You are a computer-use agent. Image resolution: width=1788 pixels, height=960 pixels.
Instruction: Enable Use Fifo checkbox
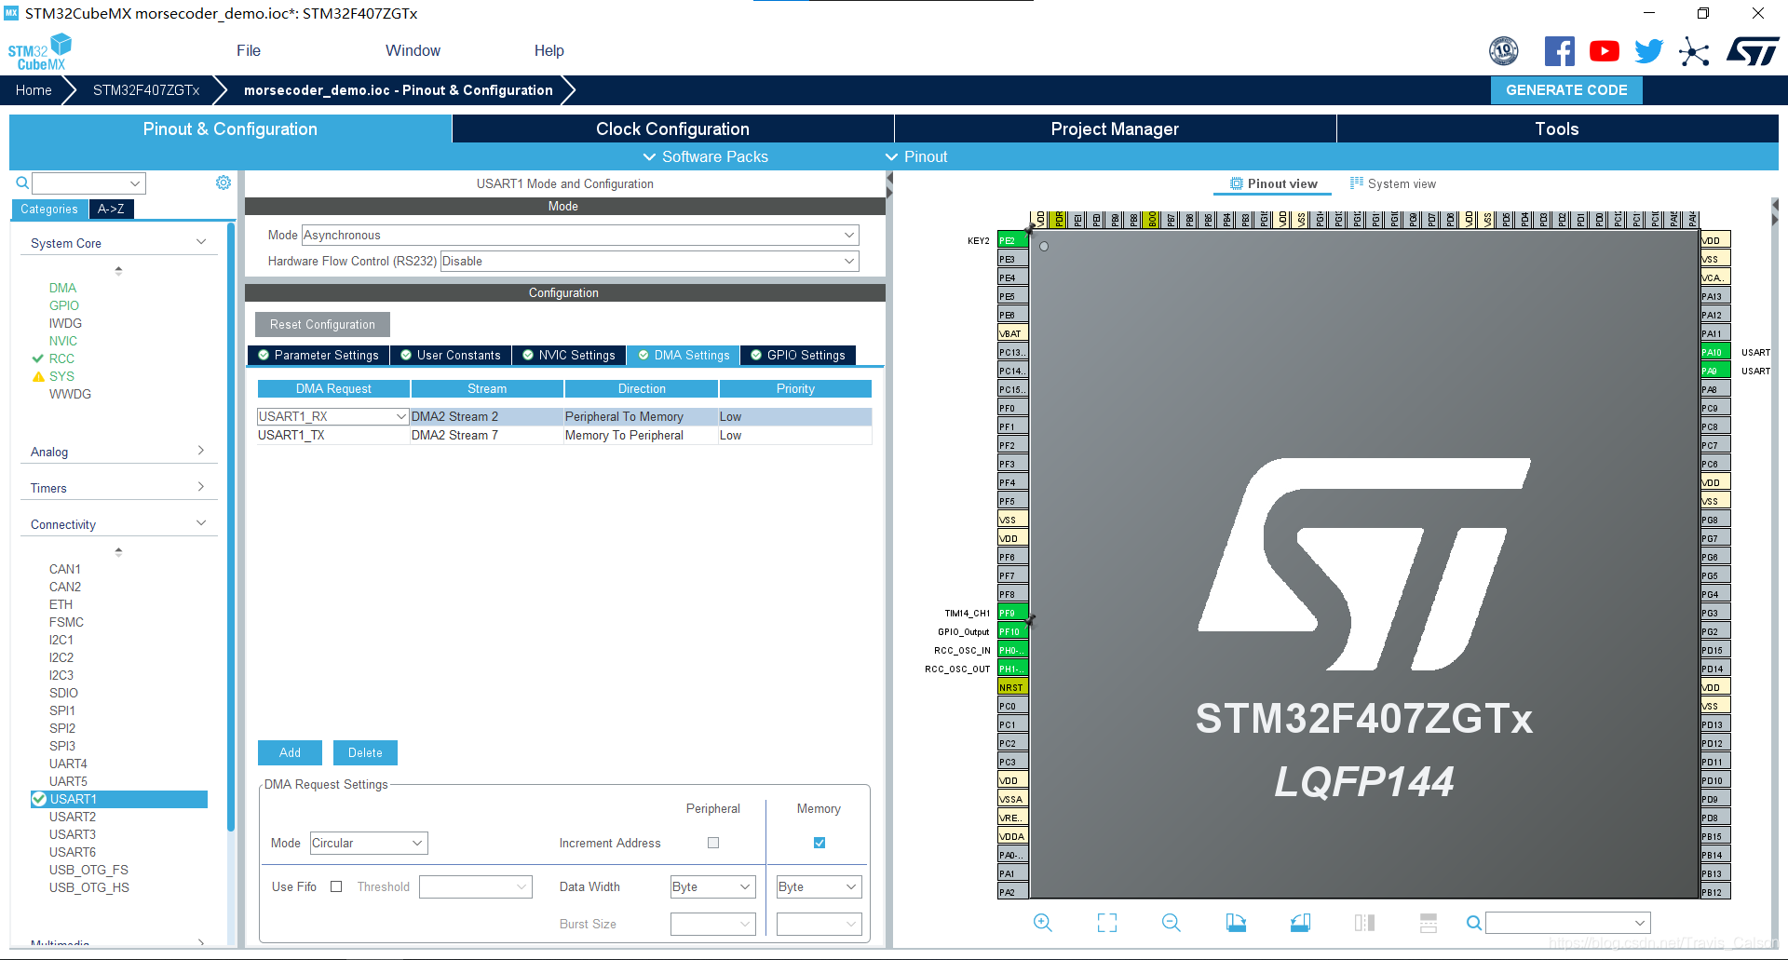coord(336,886)
